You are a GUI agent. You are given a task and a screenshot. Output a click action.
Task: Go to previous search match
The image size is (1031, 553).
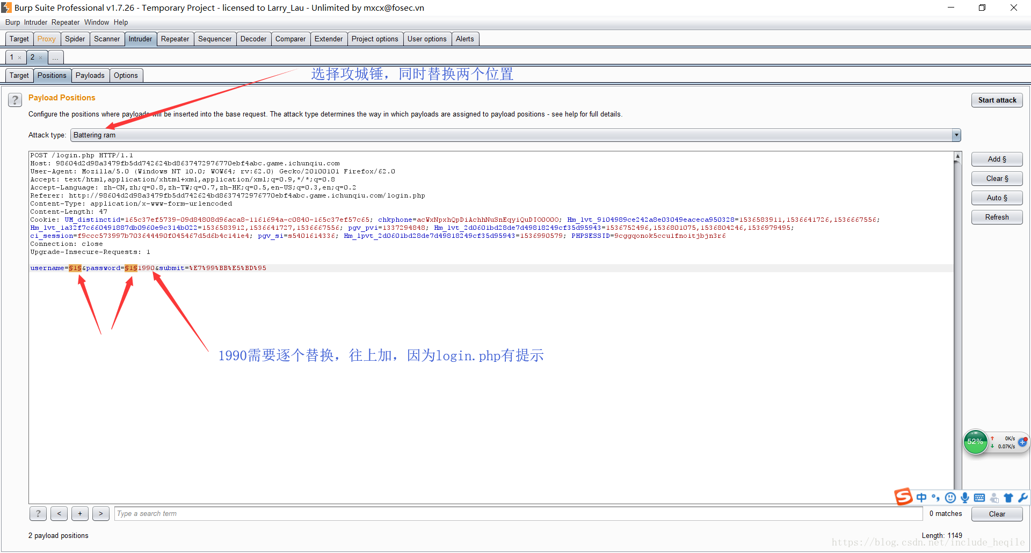pos(59,514)
